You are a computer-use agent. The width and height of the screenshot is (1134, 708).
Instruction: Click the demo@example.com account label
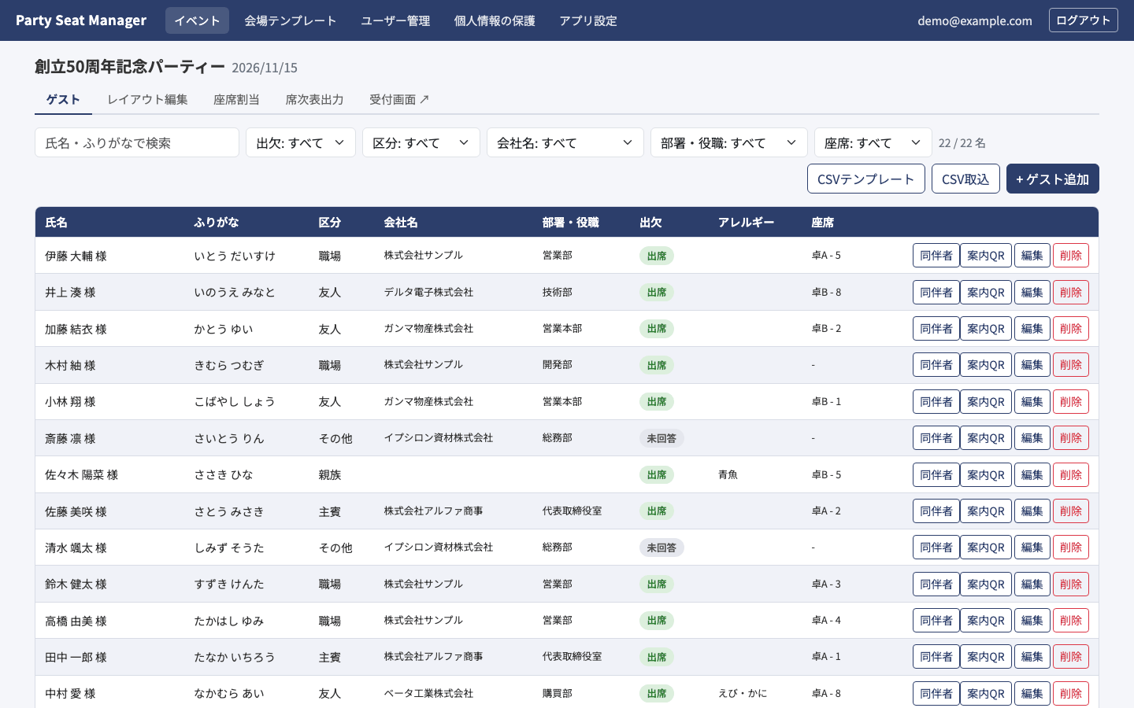point(975,20)
